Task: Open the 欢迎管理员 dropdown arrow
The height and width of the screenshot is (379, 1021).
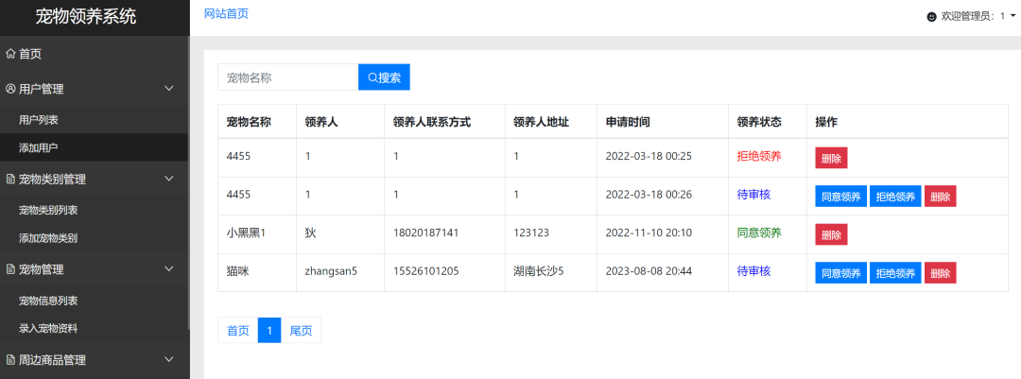Action: (x=1012, y=17)
